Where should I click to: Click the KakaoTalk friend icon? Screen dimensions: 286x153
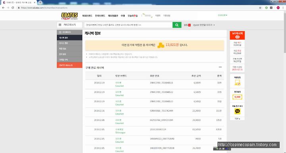(x=237, y=111)
